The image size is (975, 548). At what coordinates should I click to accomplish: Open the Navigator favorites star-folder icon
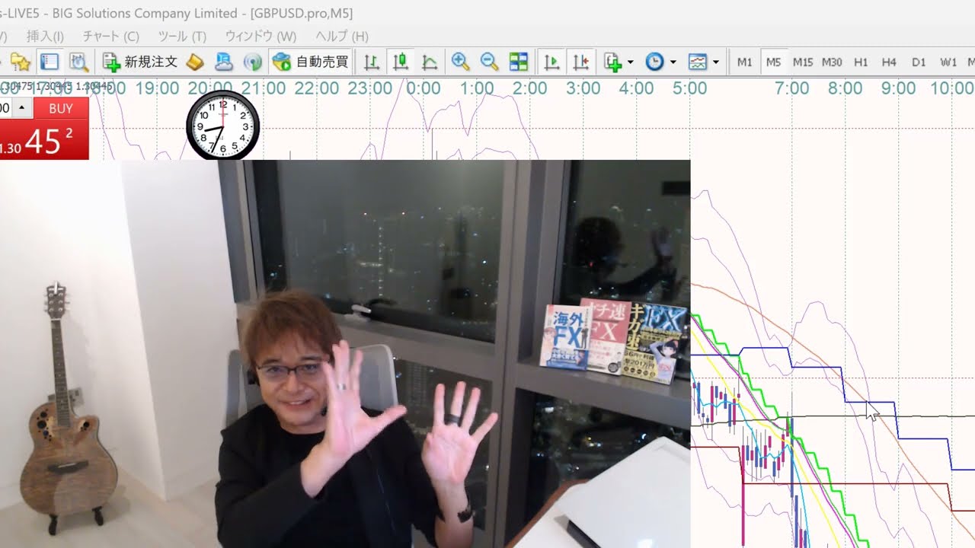(x=21, y=62)
